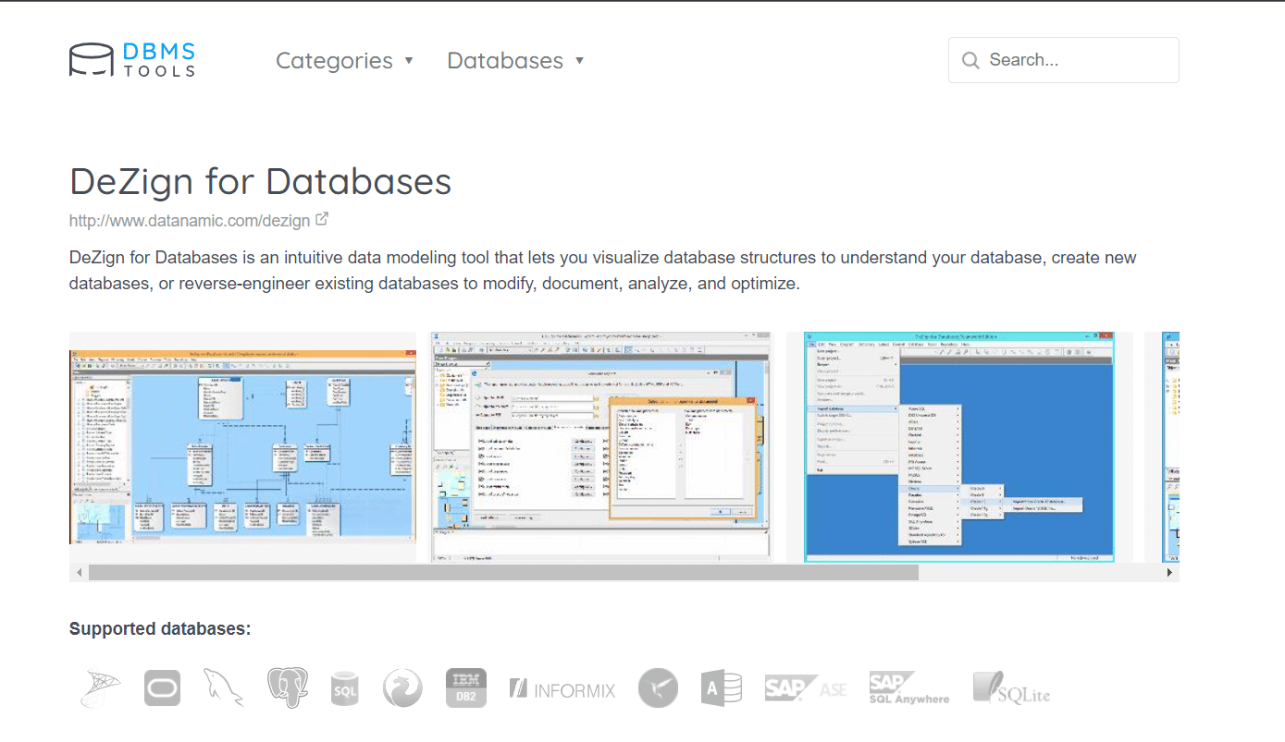1285x742 pixels.
Task: Select the SQLite logo
Action: pos(1011,688)
